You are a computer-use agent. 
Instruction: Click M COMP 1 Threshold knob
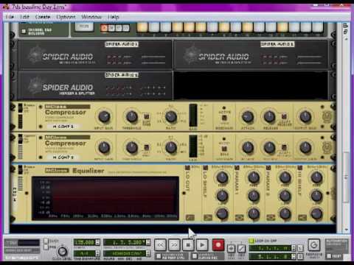(132, 117)
